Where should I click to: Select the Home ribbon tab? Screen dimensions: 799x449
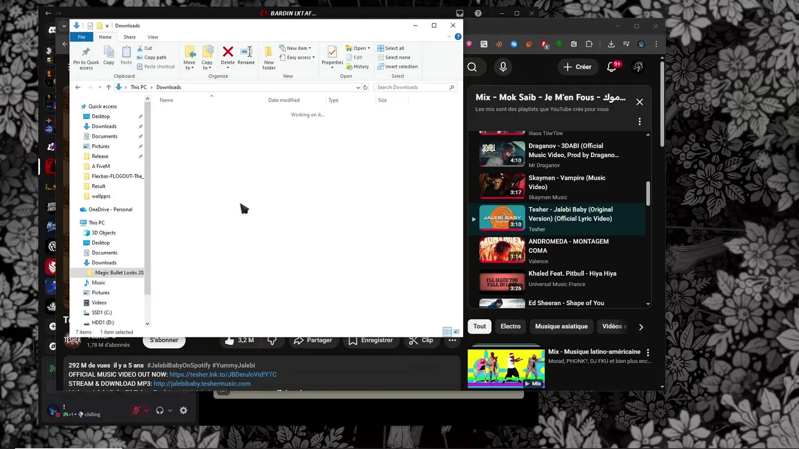pos(105,37)
